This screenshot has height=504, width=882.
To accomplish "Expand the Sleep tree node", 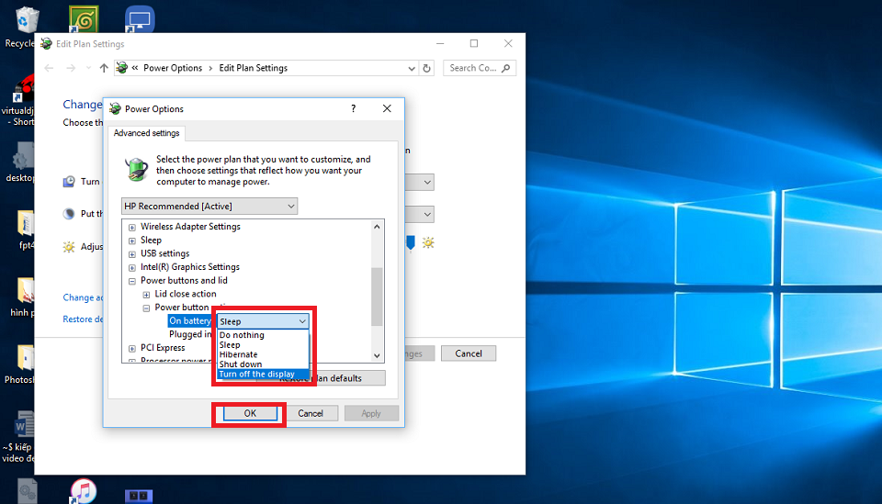I will point(132,241).
